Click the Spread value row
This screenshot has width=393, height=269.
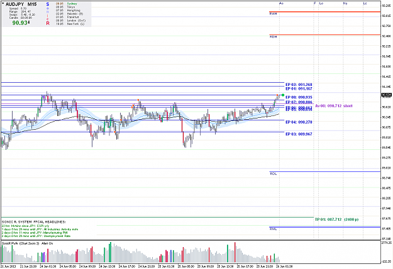(18, 9)
